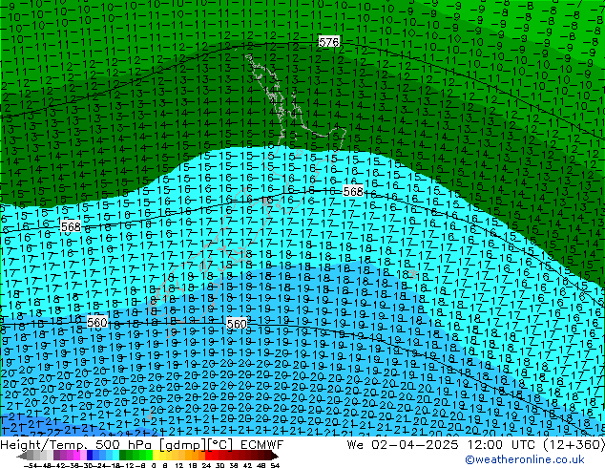The width and height of the screenshot is (605, 468).
Task: Open the weatheronline.co.uk link
Action: 525,459
